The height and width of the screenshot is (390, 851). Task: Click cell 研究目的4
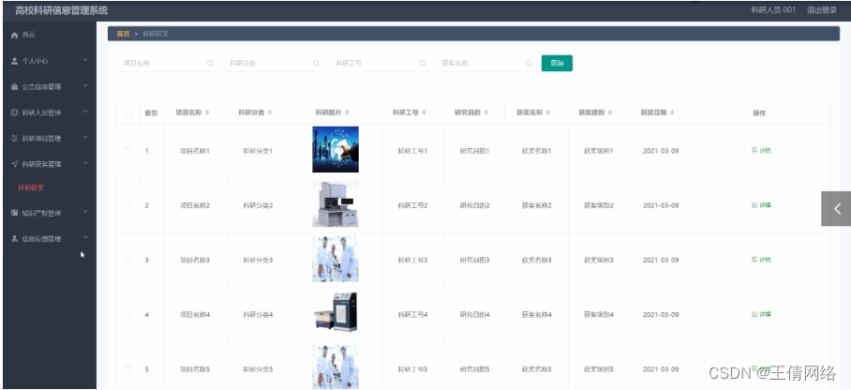coord(475,314)
